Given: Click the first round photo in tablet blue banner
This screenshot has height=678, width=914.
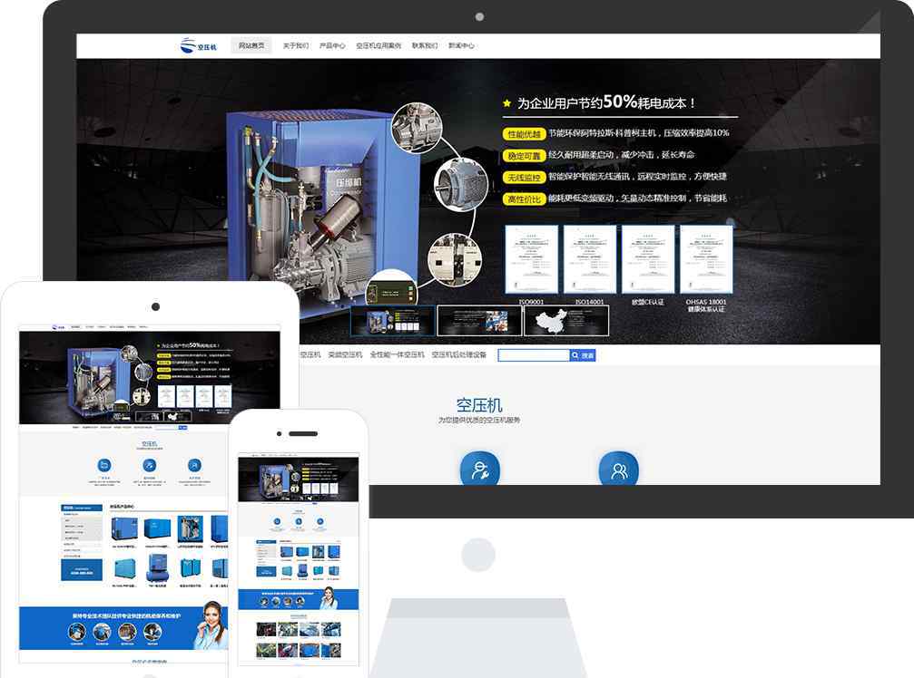Looking at the screenshot, I should [77, 632].
